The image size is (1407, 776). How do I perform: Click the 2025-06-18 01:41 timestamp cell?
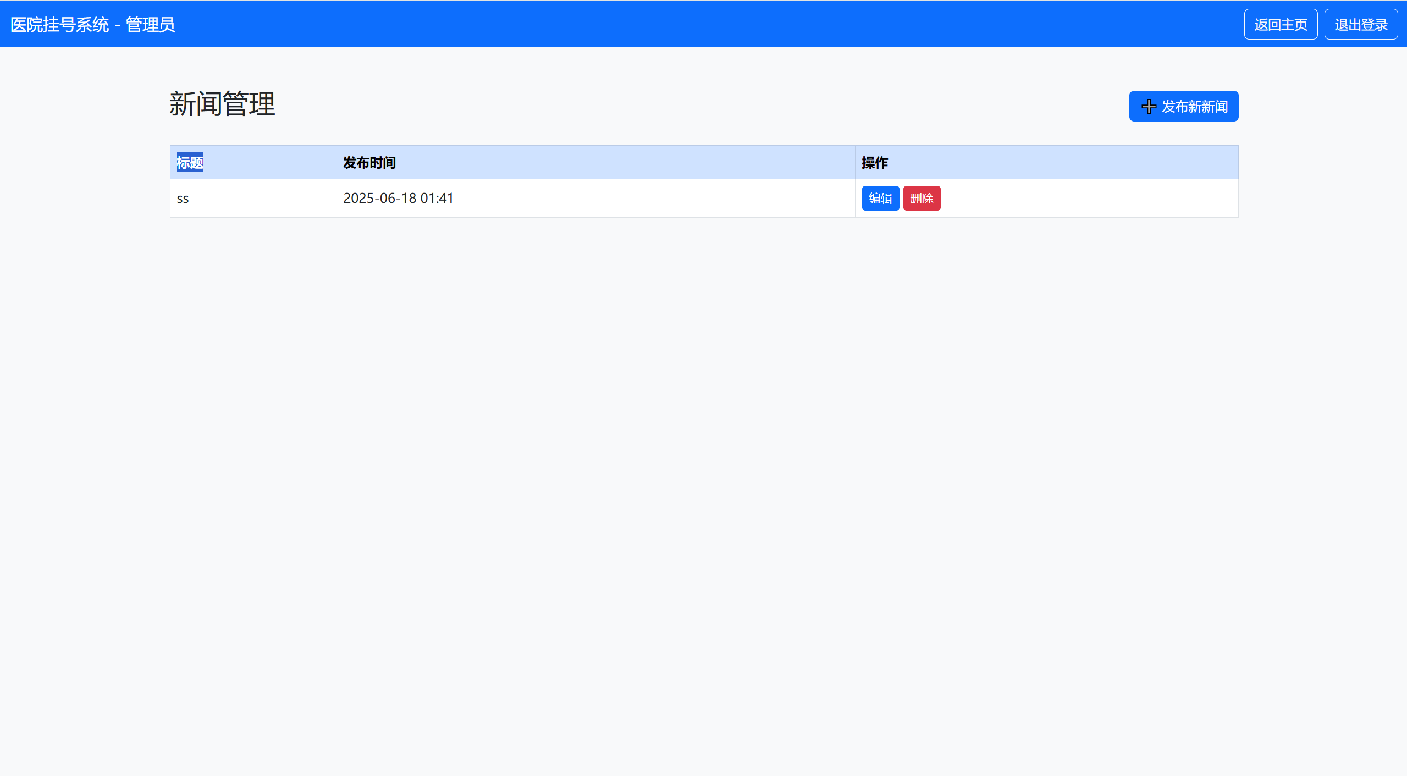[x=398, y=199]
